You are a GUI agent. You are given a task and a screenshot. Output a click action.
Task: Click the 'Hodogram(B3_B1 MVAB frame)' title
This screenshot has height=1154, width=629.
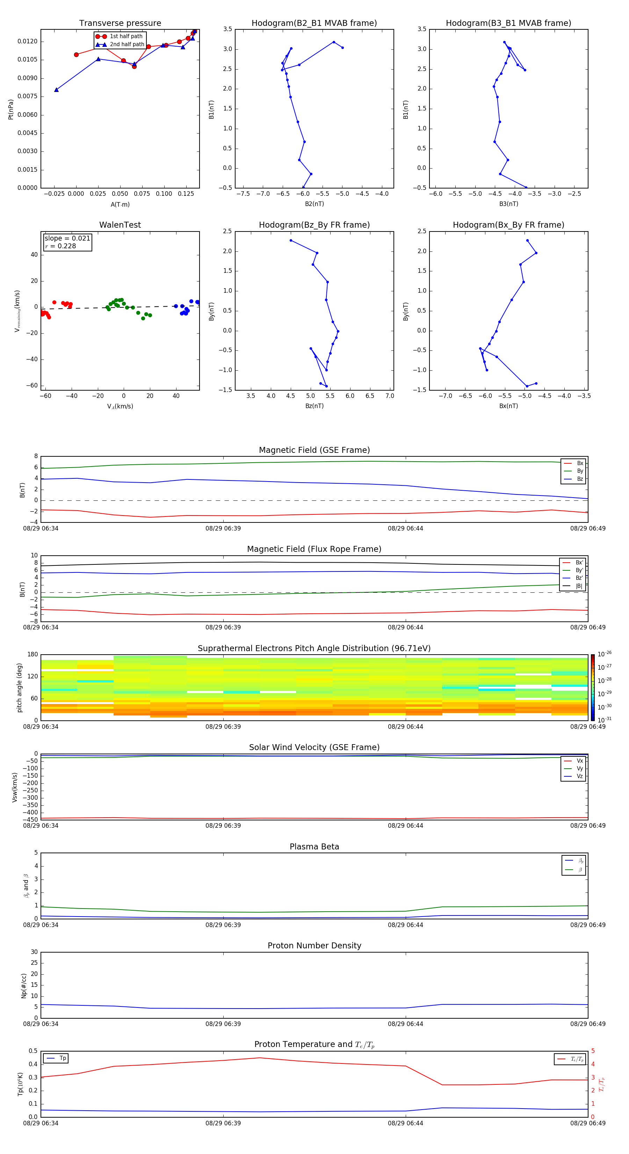point(508,23)
